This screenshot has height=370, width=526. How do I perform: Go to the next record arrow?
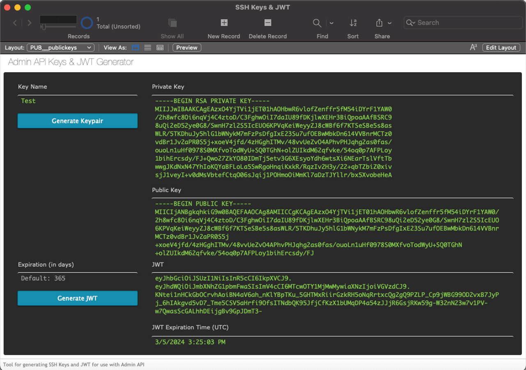coord(30,23)
